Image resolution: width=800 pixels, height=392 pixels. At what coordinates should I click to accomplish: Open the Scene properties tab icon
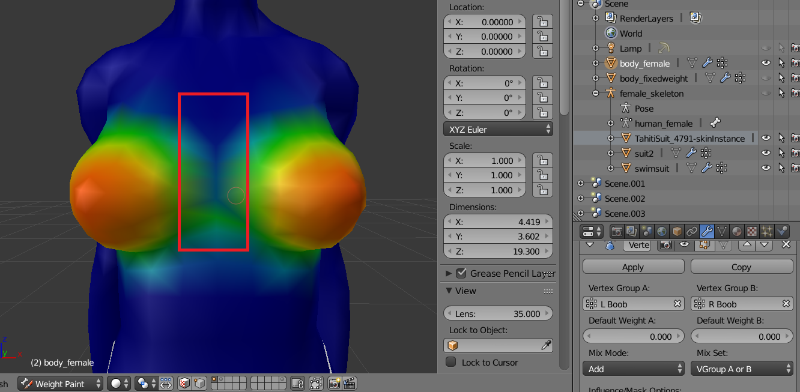click(646, 231)
